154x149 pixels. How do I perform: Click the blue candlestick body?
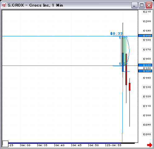123,62
